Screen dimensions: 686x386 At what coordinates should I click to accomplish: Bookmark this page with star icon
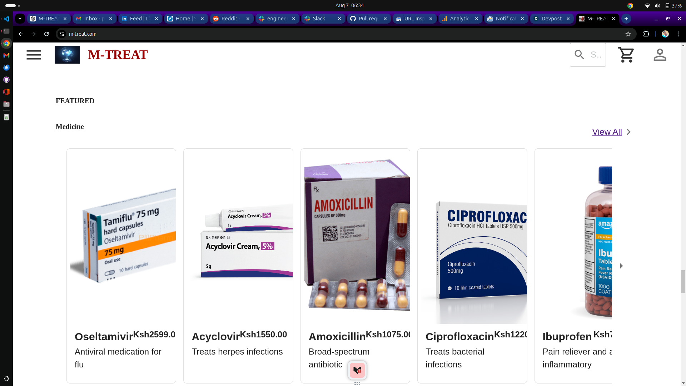click(x=628, y=34)
